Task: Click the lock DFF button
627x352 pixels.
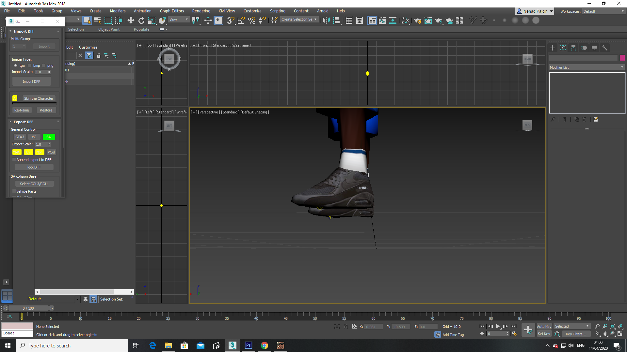Action: pyautogui.click(x=34, y=167)
